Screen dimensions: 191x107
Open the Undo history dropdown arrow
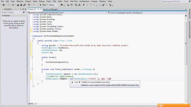tap(32, 5)
